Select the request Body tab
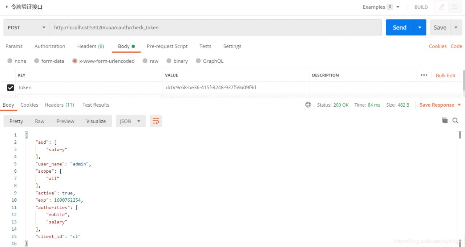 tap(126, 46)
